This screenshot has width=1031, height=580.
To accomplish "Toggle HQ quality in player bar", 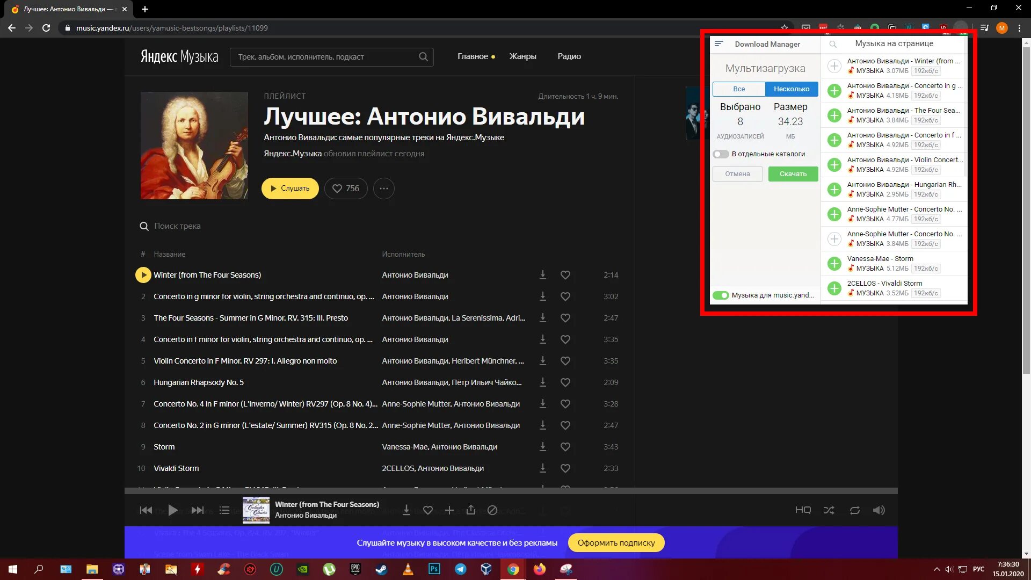I will click(x=803, y=510).
